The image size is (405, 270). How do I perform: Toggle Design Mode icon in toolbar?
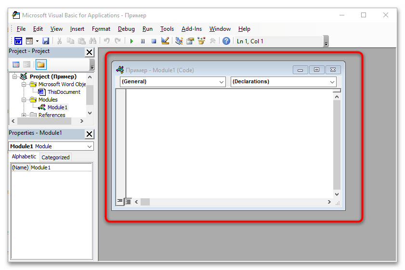(165, 41)
